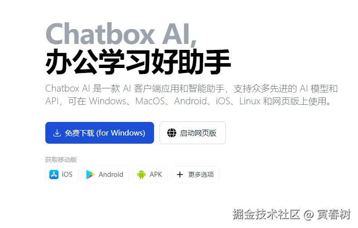Launch the web version with 启动网页版

coord(193,133)
